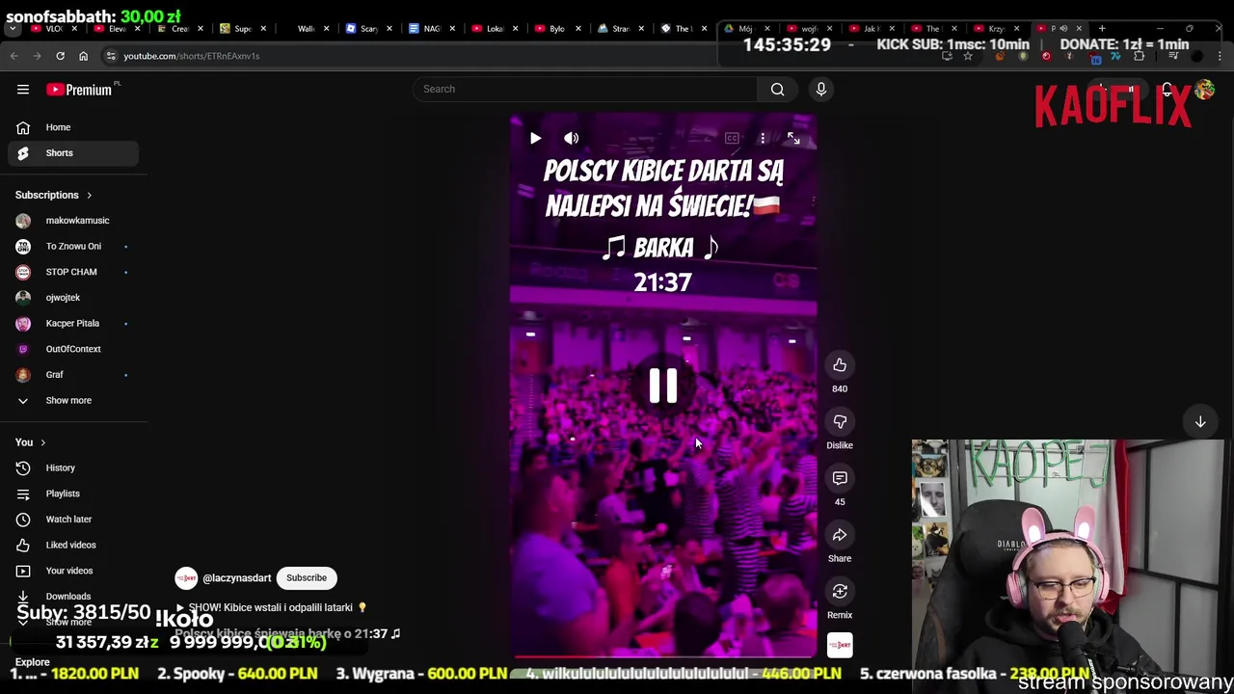Image resolution: width=1234 pixels, height=694 pixels.
Task: Open the browser three-dot menu
Action: [x=1221, y=56]
